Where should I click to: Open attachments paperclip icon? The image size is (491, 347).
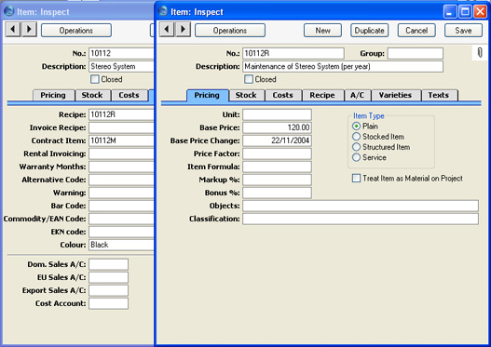pos(480,52)
